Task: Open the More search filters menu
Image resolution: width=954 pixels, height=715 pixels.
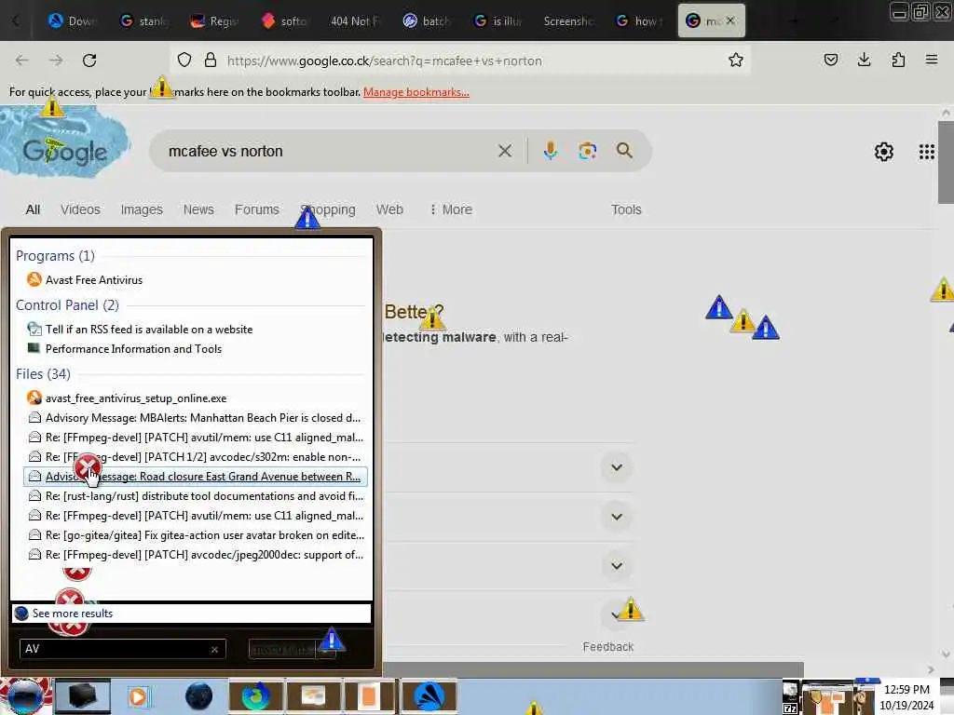Action: coord(451,209)
